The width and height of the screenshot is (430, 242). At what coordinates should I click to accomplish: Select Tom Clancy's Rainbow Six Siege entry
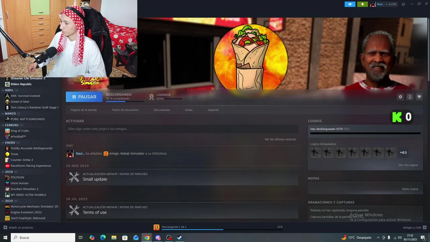(34, 108)
